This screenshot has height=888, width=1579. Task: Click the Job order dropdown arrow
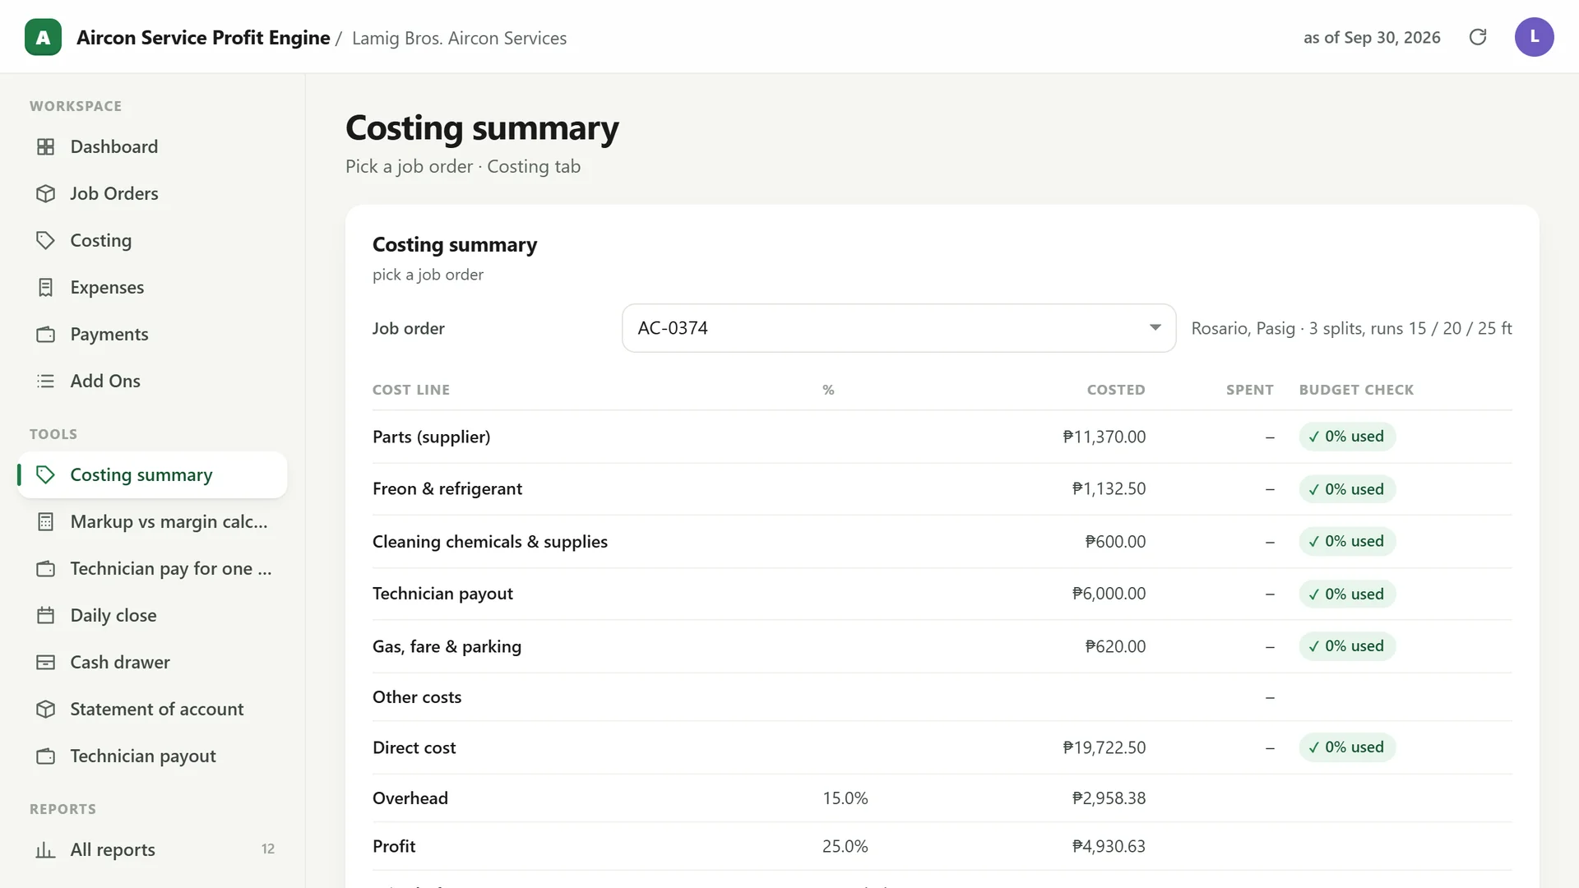click(x=1155, y=328)
